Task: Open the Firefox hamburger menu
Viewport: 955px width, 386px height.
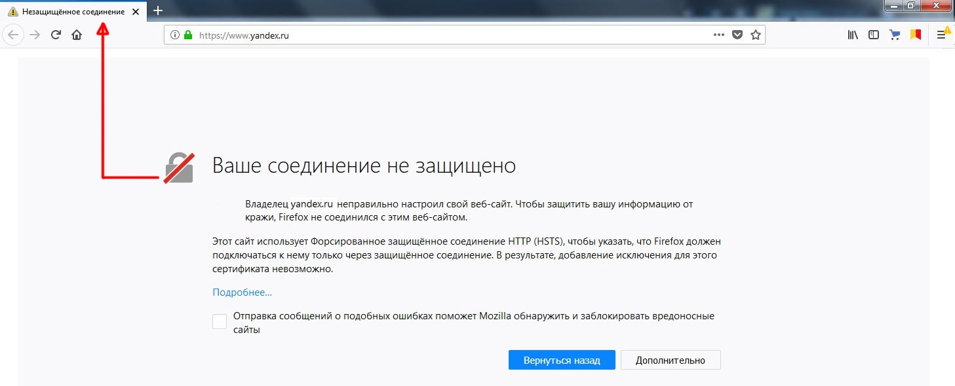Action: pos(942,35)
